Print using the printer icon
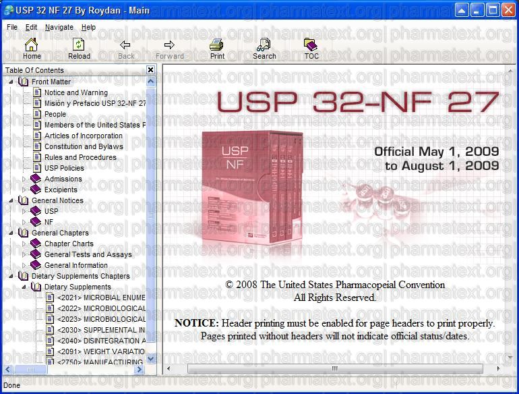This screenshot has height=394, width=519. (x=217, y=45)
